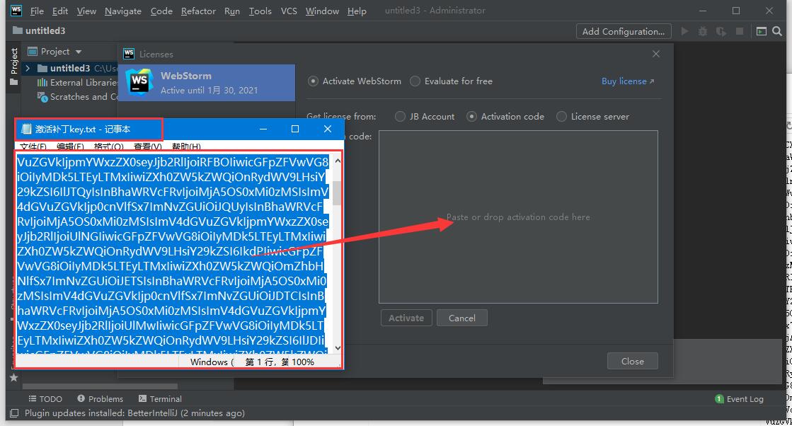Select Activate WebStorm radio button
Screen dimensions: 792x426
coord(313,81)
